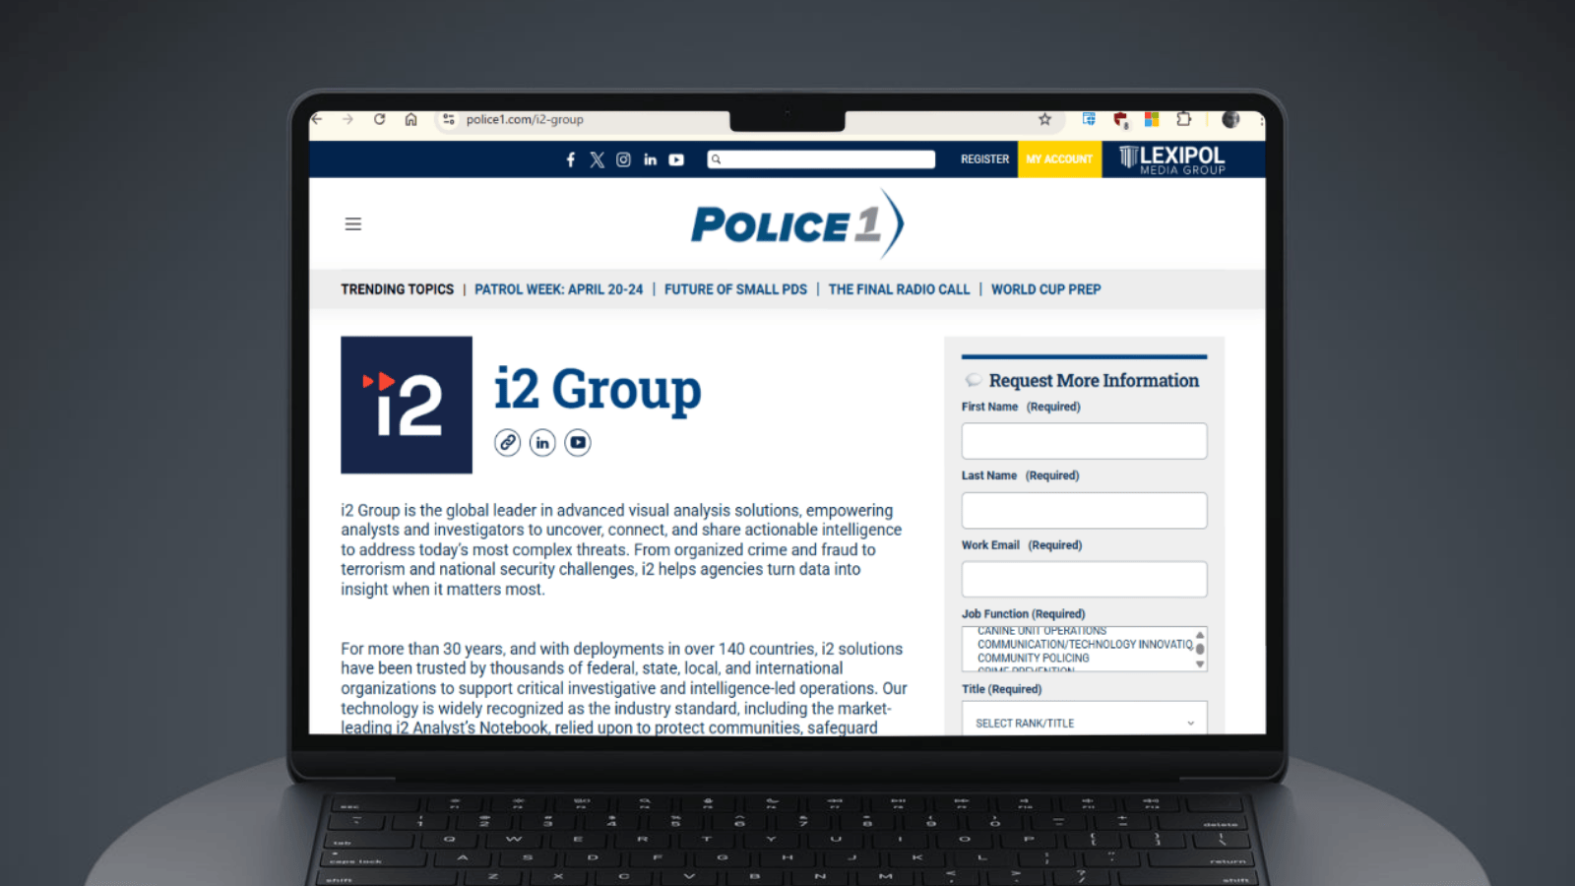The image size is (1575, 886).
Task: Click the i2 company logo image
Action: 407,405
